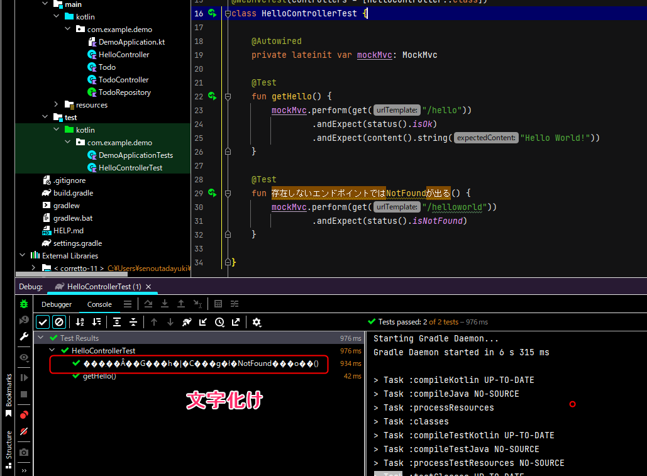Click Trace Current Stream Chain icon
Image resolution: width=647 pixels, height=476 pixels.
coord(235,304)
